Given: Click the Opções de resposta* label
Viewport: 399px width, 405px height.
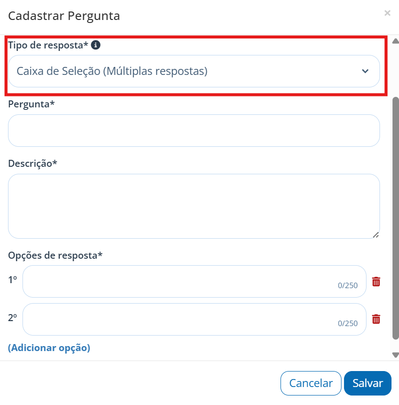Looking at the screenshot, I should coord(55,256).
